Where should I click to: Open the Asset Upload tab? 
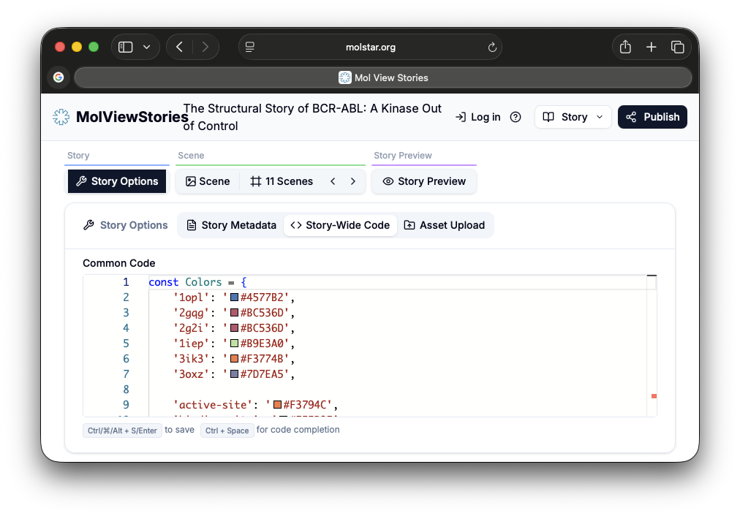pos(445,225)
